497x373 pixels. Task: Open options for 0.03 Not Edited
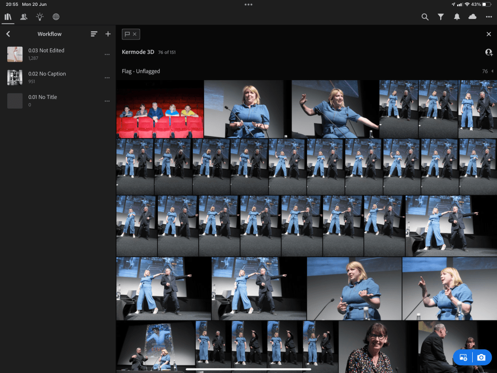(x=107, y=54)
